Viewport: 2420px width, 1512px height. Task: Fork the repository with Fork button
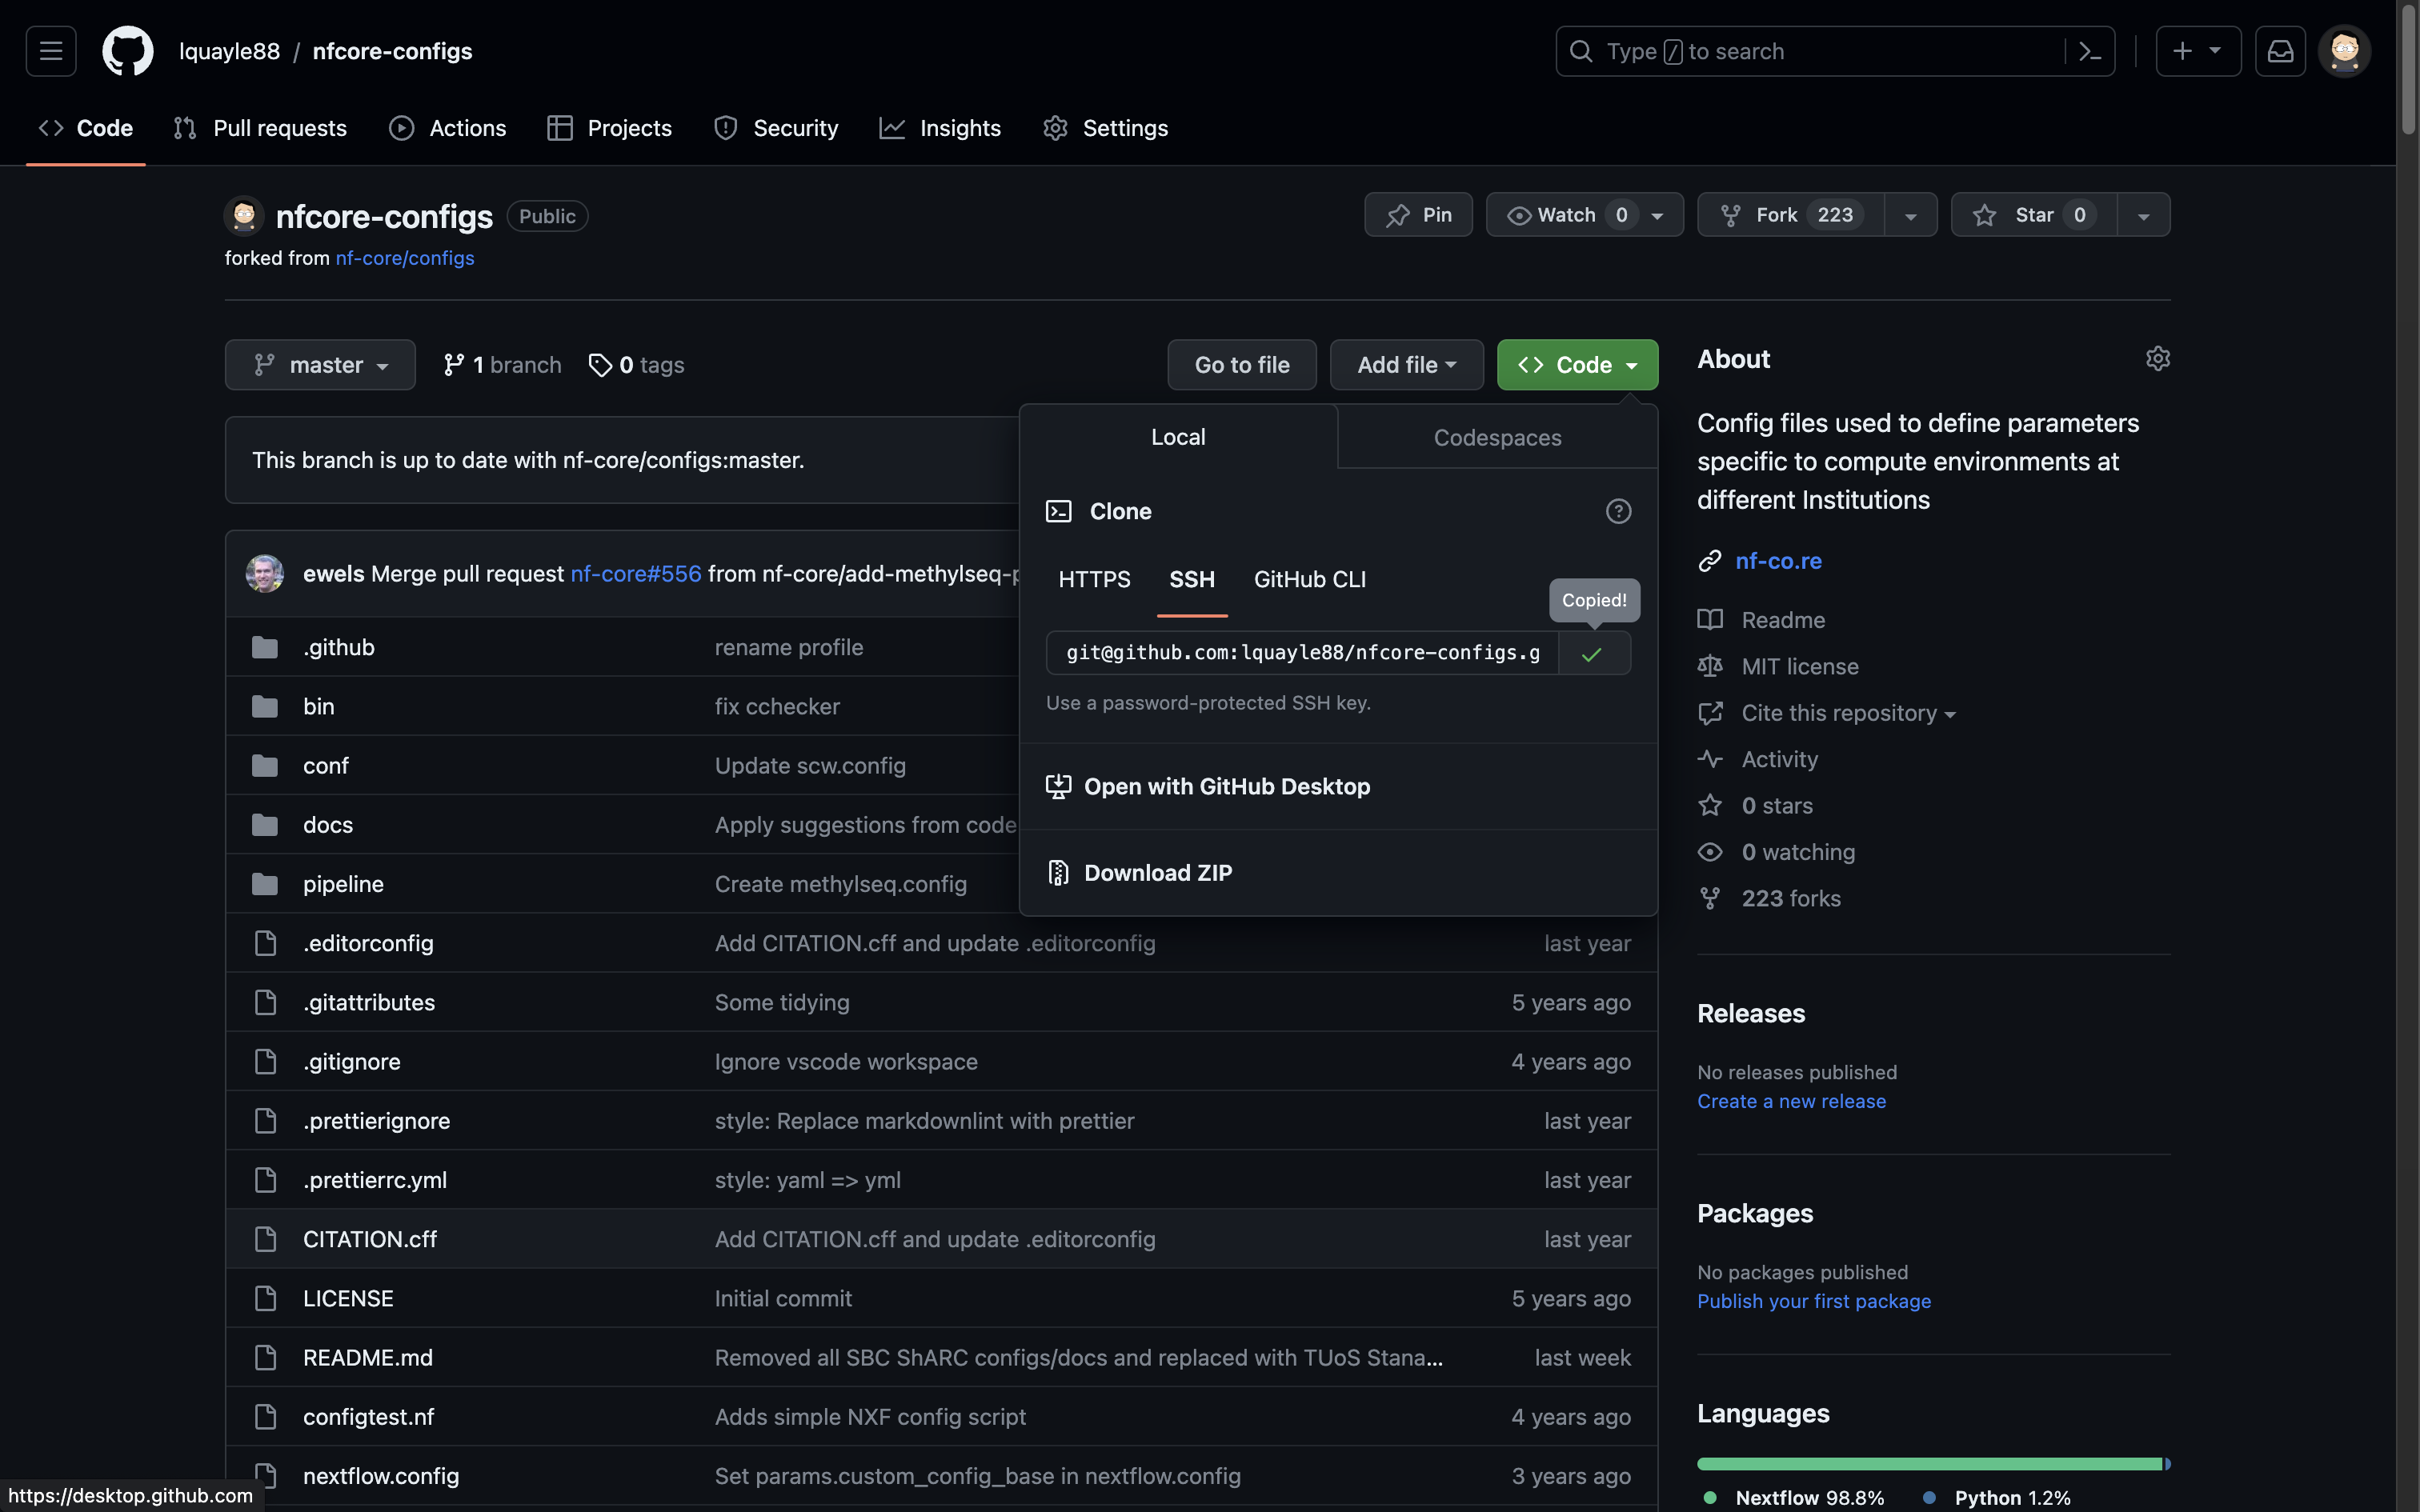(x=1790, y=215)
